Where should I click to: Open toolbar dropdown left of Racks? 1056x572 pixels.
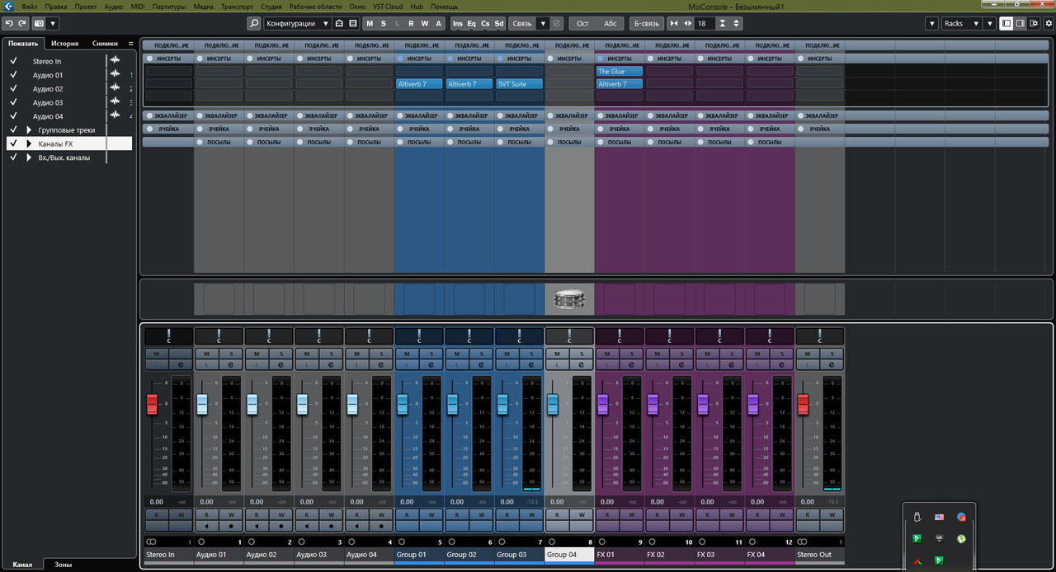932,23
